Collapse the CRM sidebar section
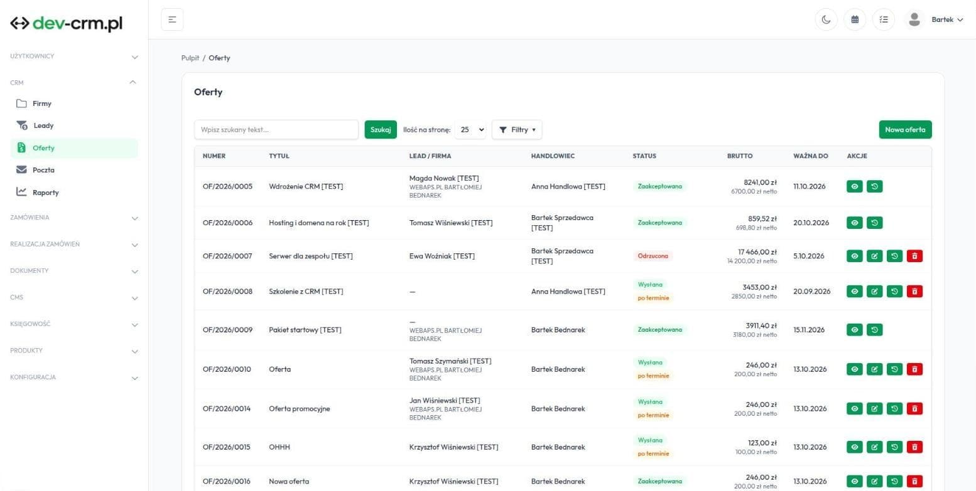The width and height of the screenshot is (976, 491). click(x=74, y=83)
